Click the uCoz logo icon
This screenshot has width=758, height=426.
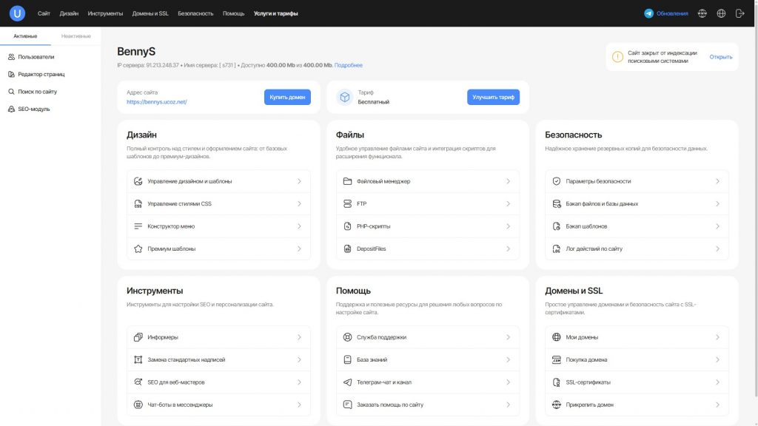pyautogui.click(x=17, y=13)
